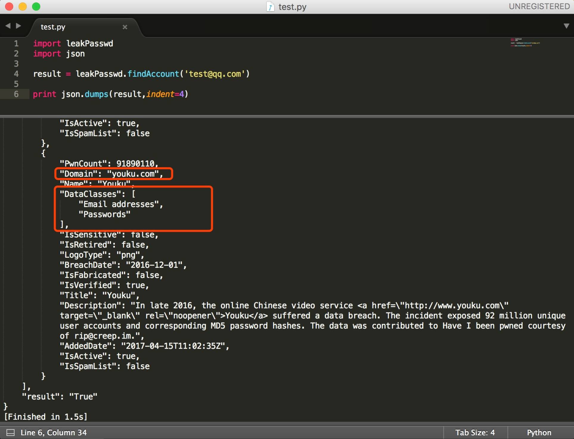Click the 'of rip@creep.im.",' description line
574x439 pixels.
click(102, 336)
